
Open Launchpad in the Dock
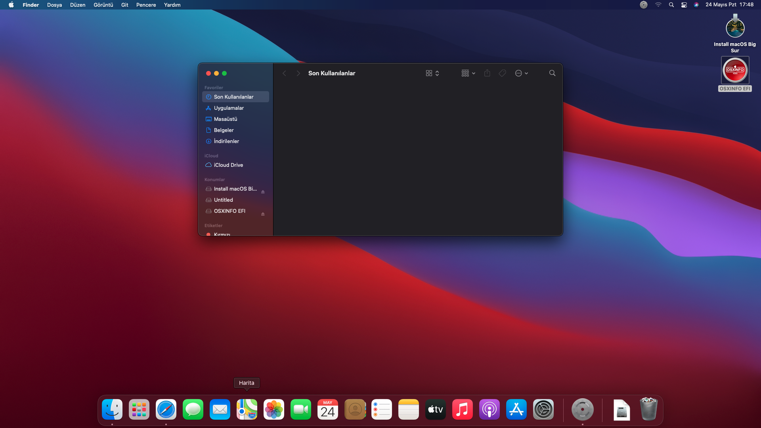pyautogui.click(x=139, y=409)
